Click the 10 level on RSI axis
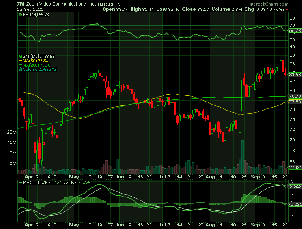Screen dimensions: 302x229 coord(292,47)
